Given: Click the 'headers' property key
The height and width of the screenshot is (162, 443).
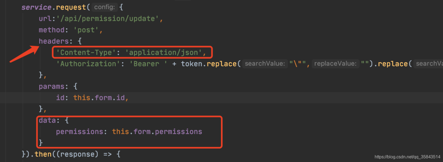Looking at the screenshot, I should [54, 41].
